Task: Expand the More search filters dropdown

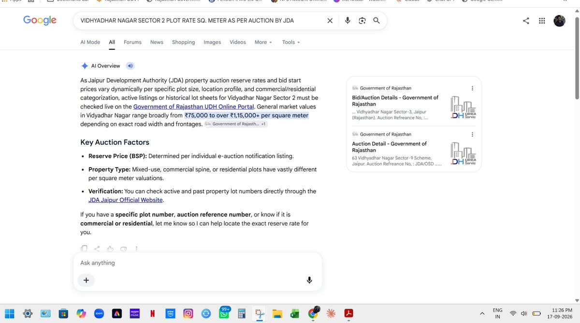Action: [263, 42]
